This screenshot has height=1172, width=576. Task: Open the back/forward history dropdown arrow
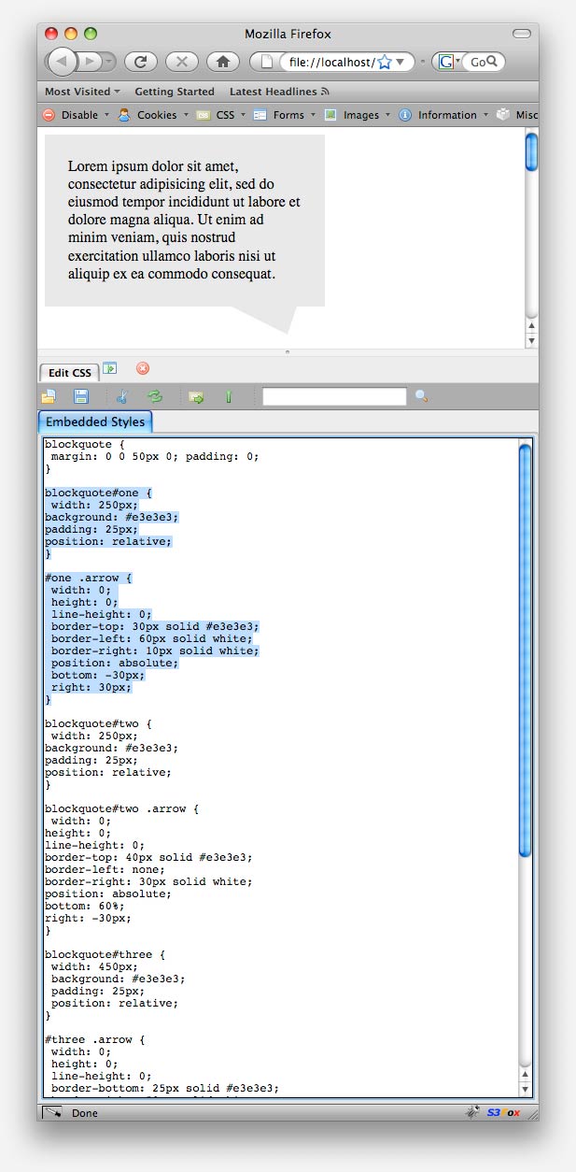[x=110, y=62]
